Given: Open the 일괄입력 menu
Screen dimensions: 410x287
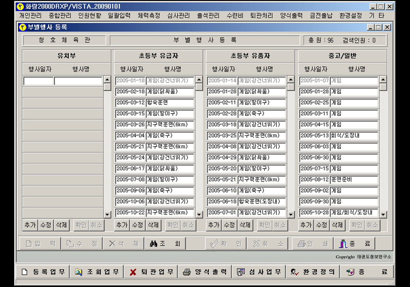Looking at the screenshot, I should (119, 15).
